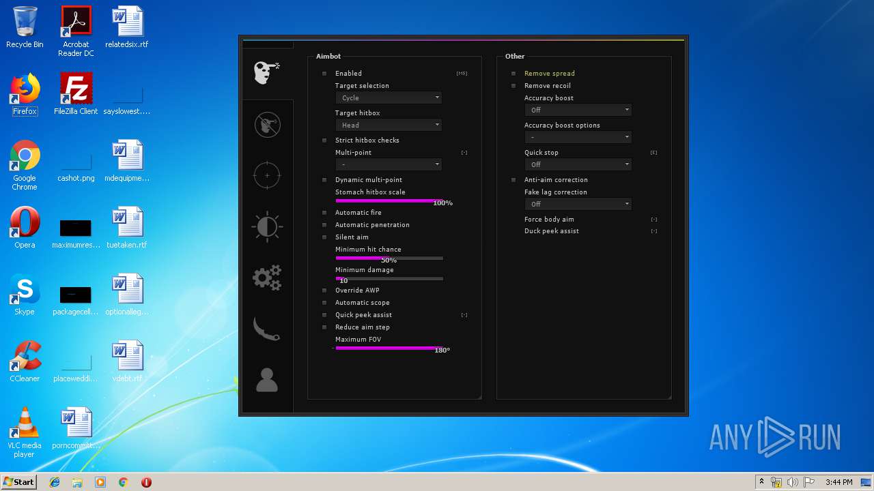Open Fake lag correction dropdown
The width and height of the screenshot is (874, 491).
(578, 204)
